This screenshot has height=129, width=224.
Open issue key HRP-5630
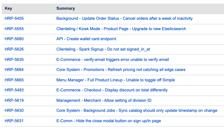click(14, 111)
